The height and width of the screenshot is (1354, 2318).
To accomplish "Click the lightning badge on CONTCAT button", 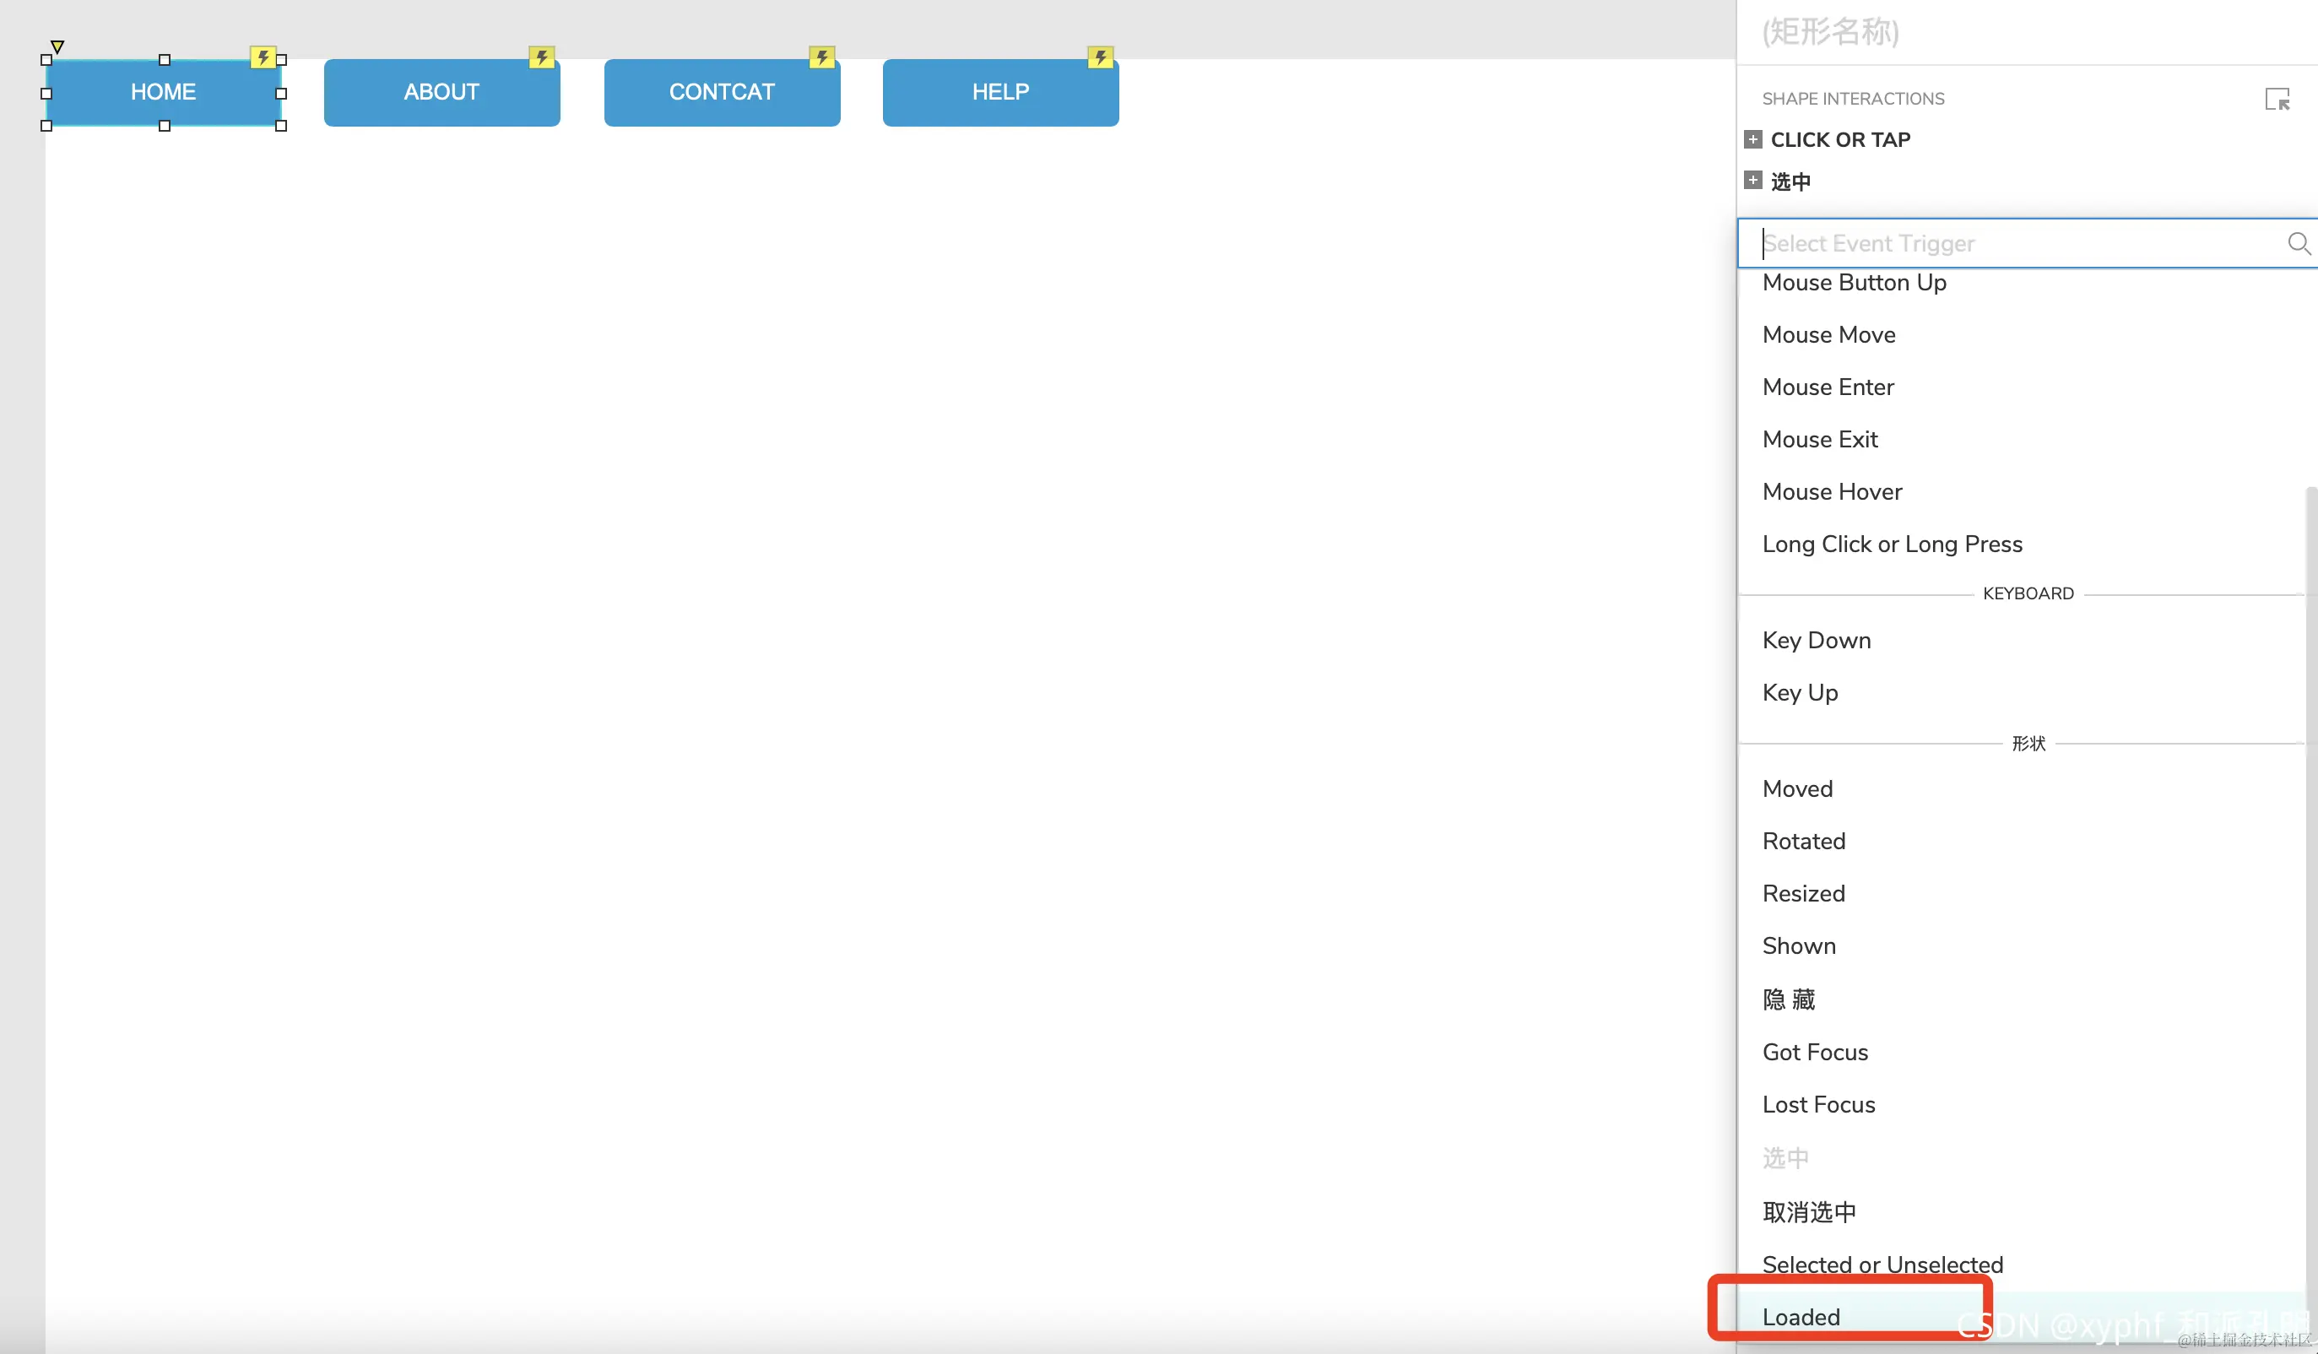I will 821,58.
